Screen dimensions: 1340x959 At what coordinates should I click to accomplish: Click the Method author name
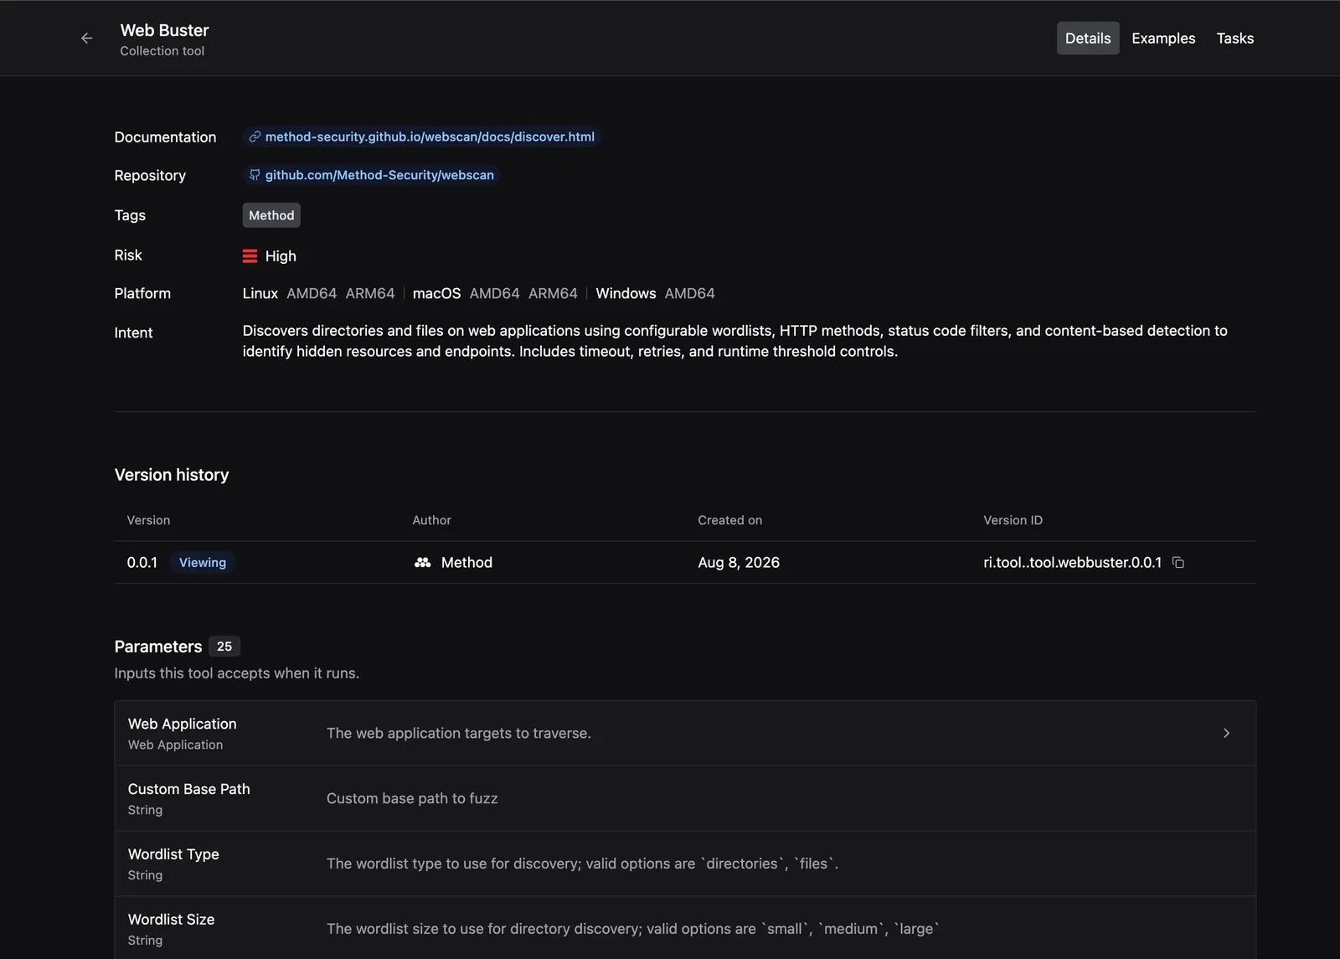pos(466,563)
